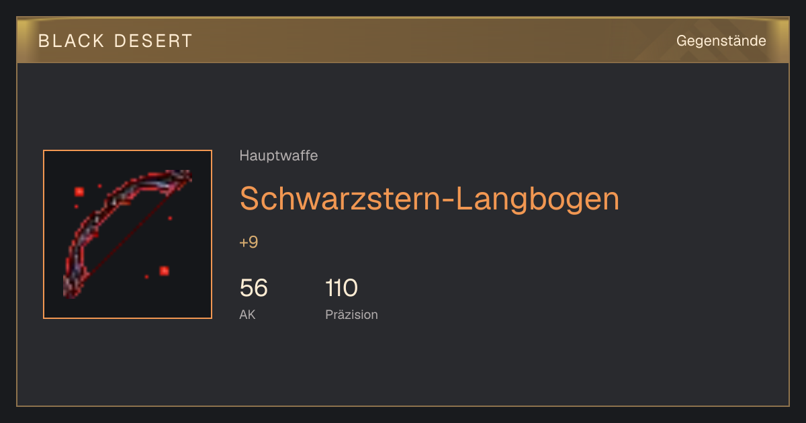The height and width of the screenshot is (423, 806).
Task: Open the Schwarzstern-Langbogen item title
Action: tap(429, 199)
